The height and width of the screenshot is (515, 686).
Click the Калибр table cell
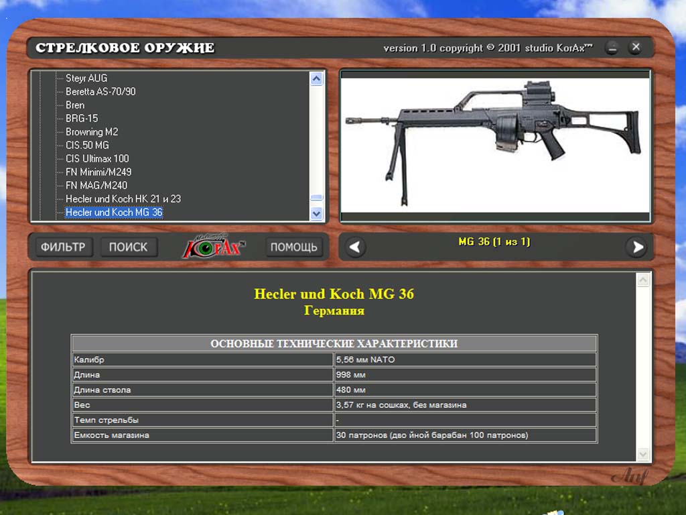(x=202, y=359)
